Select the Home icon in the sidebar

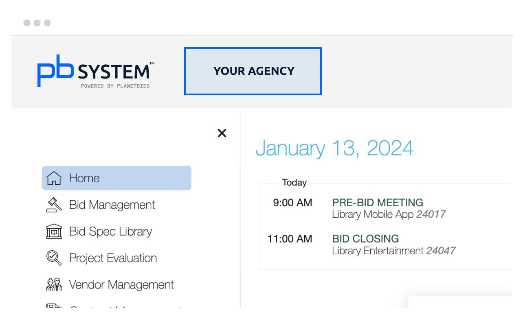53,178
